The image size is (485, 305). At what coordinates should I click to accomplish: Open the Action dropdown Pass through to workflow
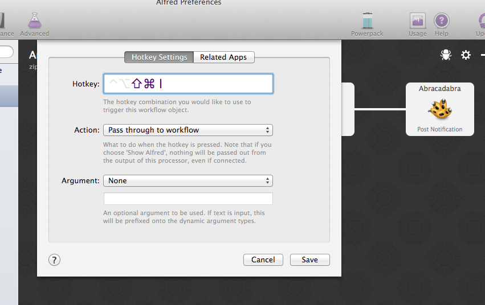click(188, 130)
